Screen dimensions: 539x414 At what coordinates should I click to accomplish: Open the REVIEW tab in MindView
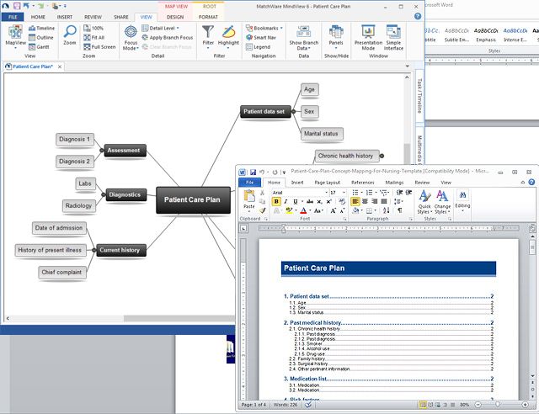coord(93,17)
